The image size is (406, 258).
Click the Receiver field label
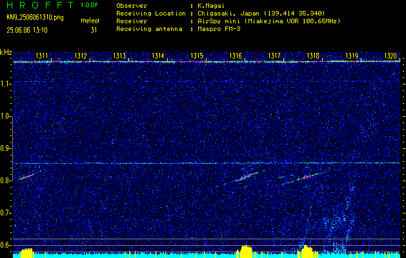tap(132, 21)
